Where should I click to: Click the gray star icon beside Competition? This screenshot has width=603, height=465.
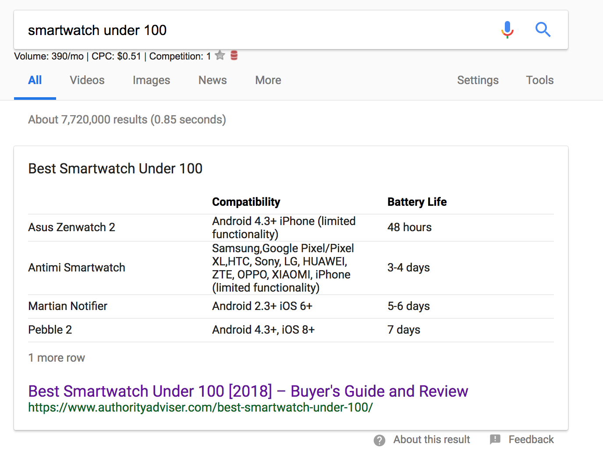pyautogui.click(x=220, y=56)
